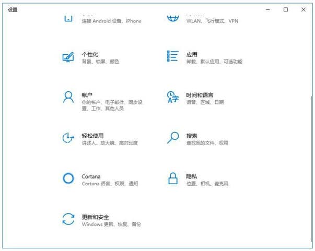This screenshot has width=315, height=251.
Task: Select the 时间和语言 heading
Action: pyautogui.click(x=200, y=95)
